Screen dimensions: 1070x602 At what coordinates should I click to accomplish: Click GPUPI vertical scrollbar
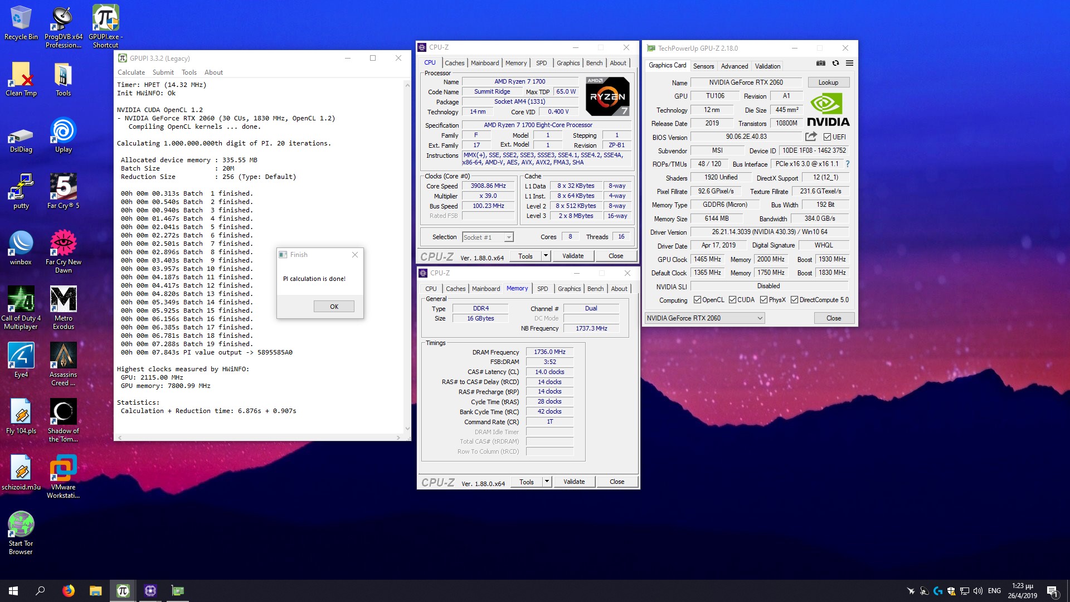tap(407, 256)
